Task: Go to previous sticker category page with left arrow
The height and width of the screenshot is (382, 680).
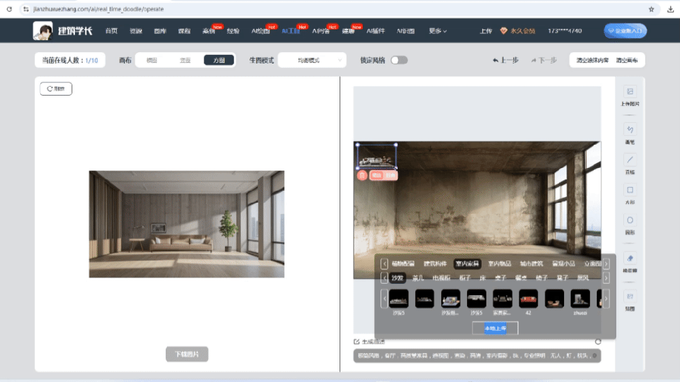Action: click(x=384, y=263)
